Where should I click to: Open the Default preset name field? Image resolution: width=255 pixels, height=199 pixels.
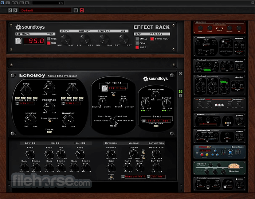coord(46,10)
